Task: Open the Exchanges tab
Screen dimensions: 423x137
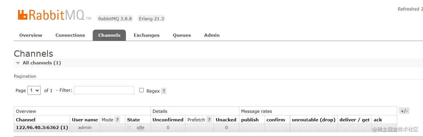Action: (x=147, y=35)
